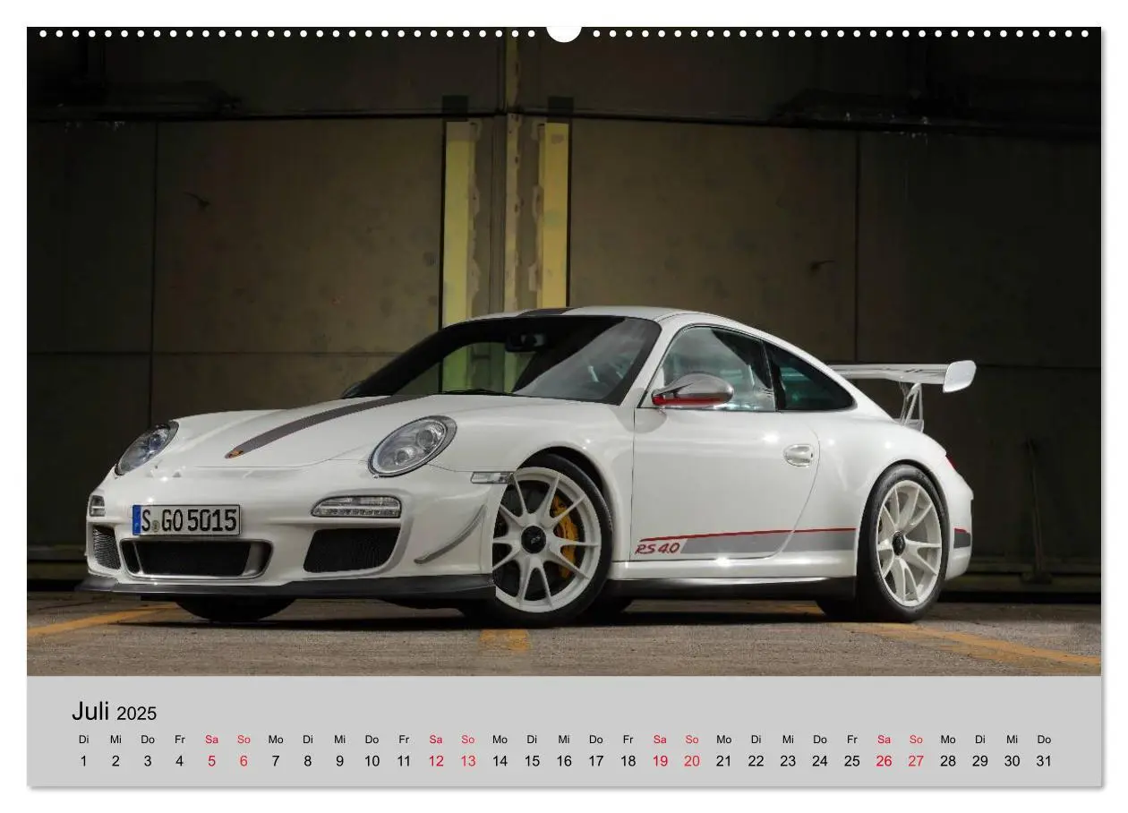The height and width of the screenshot is (813, 1128).
Task: Select date 3 under Do
Action: [x=148, y=761]
